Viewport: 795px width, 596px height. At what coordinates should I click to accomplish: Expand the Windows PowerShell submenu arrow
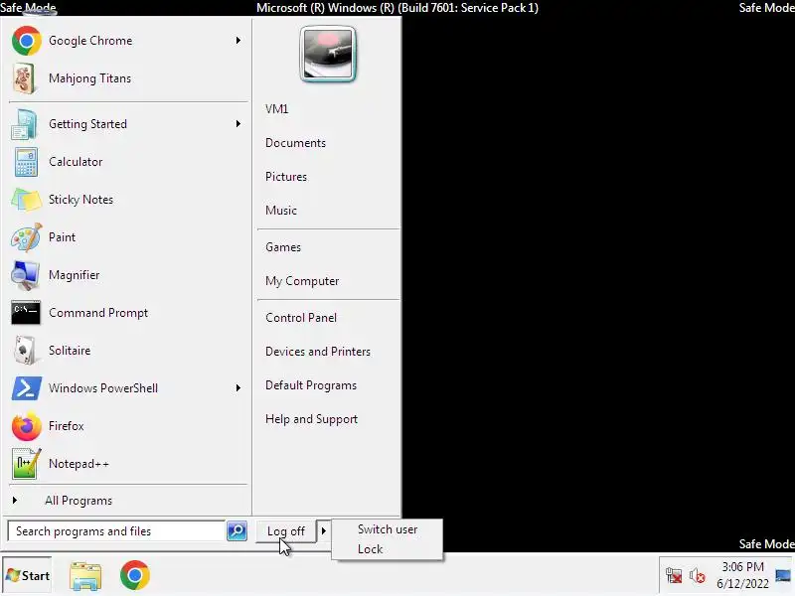[x=238, y=388]
